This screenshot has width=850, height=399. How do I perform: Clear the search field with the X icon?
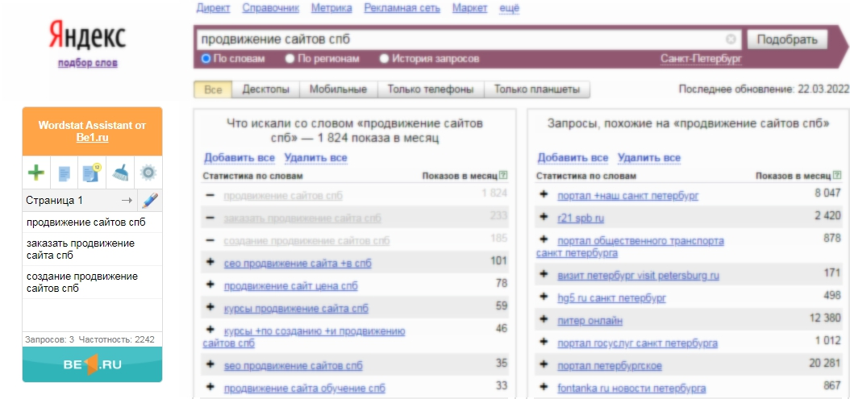click(x=731, y=39)
